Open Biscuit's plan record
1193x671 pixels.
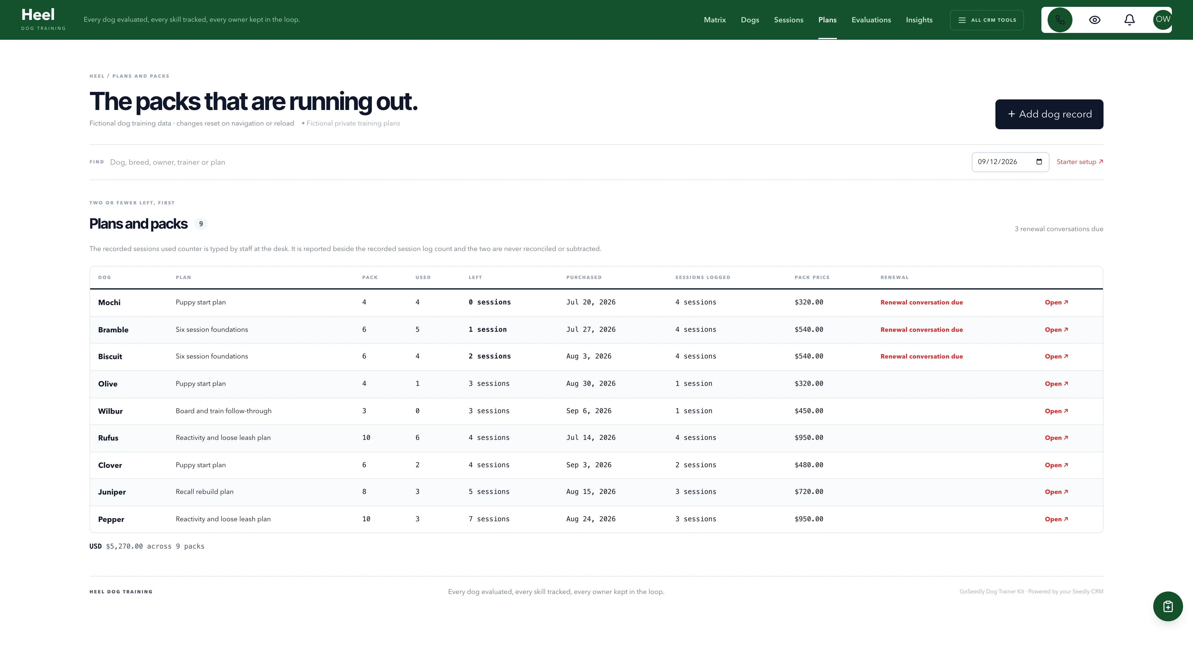tap(1056, 356)
